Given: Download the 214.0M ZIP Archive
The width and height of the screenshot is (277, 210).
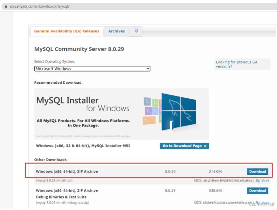Looking at the screenshot, I should 257,172.
